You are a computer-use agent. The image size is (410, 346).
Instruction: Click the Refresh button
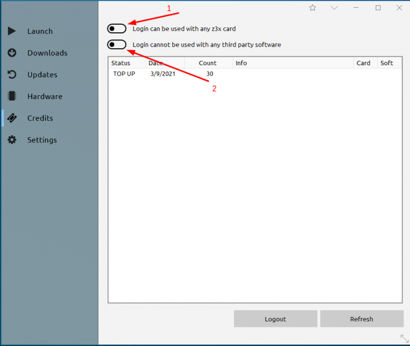[362, 319]
